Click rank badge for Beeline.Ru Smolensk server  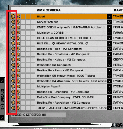click(x=13, y=54)
